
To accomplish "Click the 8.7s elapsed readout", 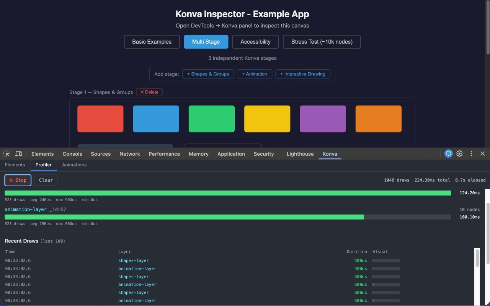I will pyautogui.click(x=470, y=180).
